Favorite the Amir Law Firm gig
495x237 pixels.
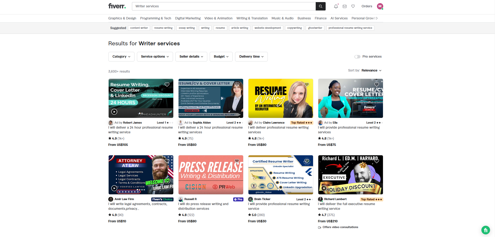pyautogui.click(x=167, y=161)
